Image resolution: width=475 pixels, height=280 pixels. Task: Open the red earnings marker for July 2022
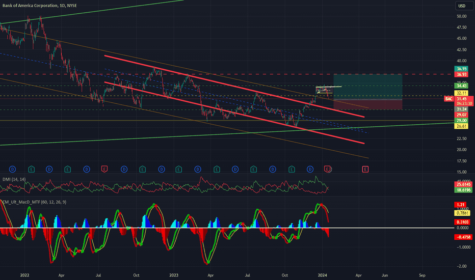coord(104,169)
